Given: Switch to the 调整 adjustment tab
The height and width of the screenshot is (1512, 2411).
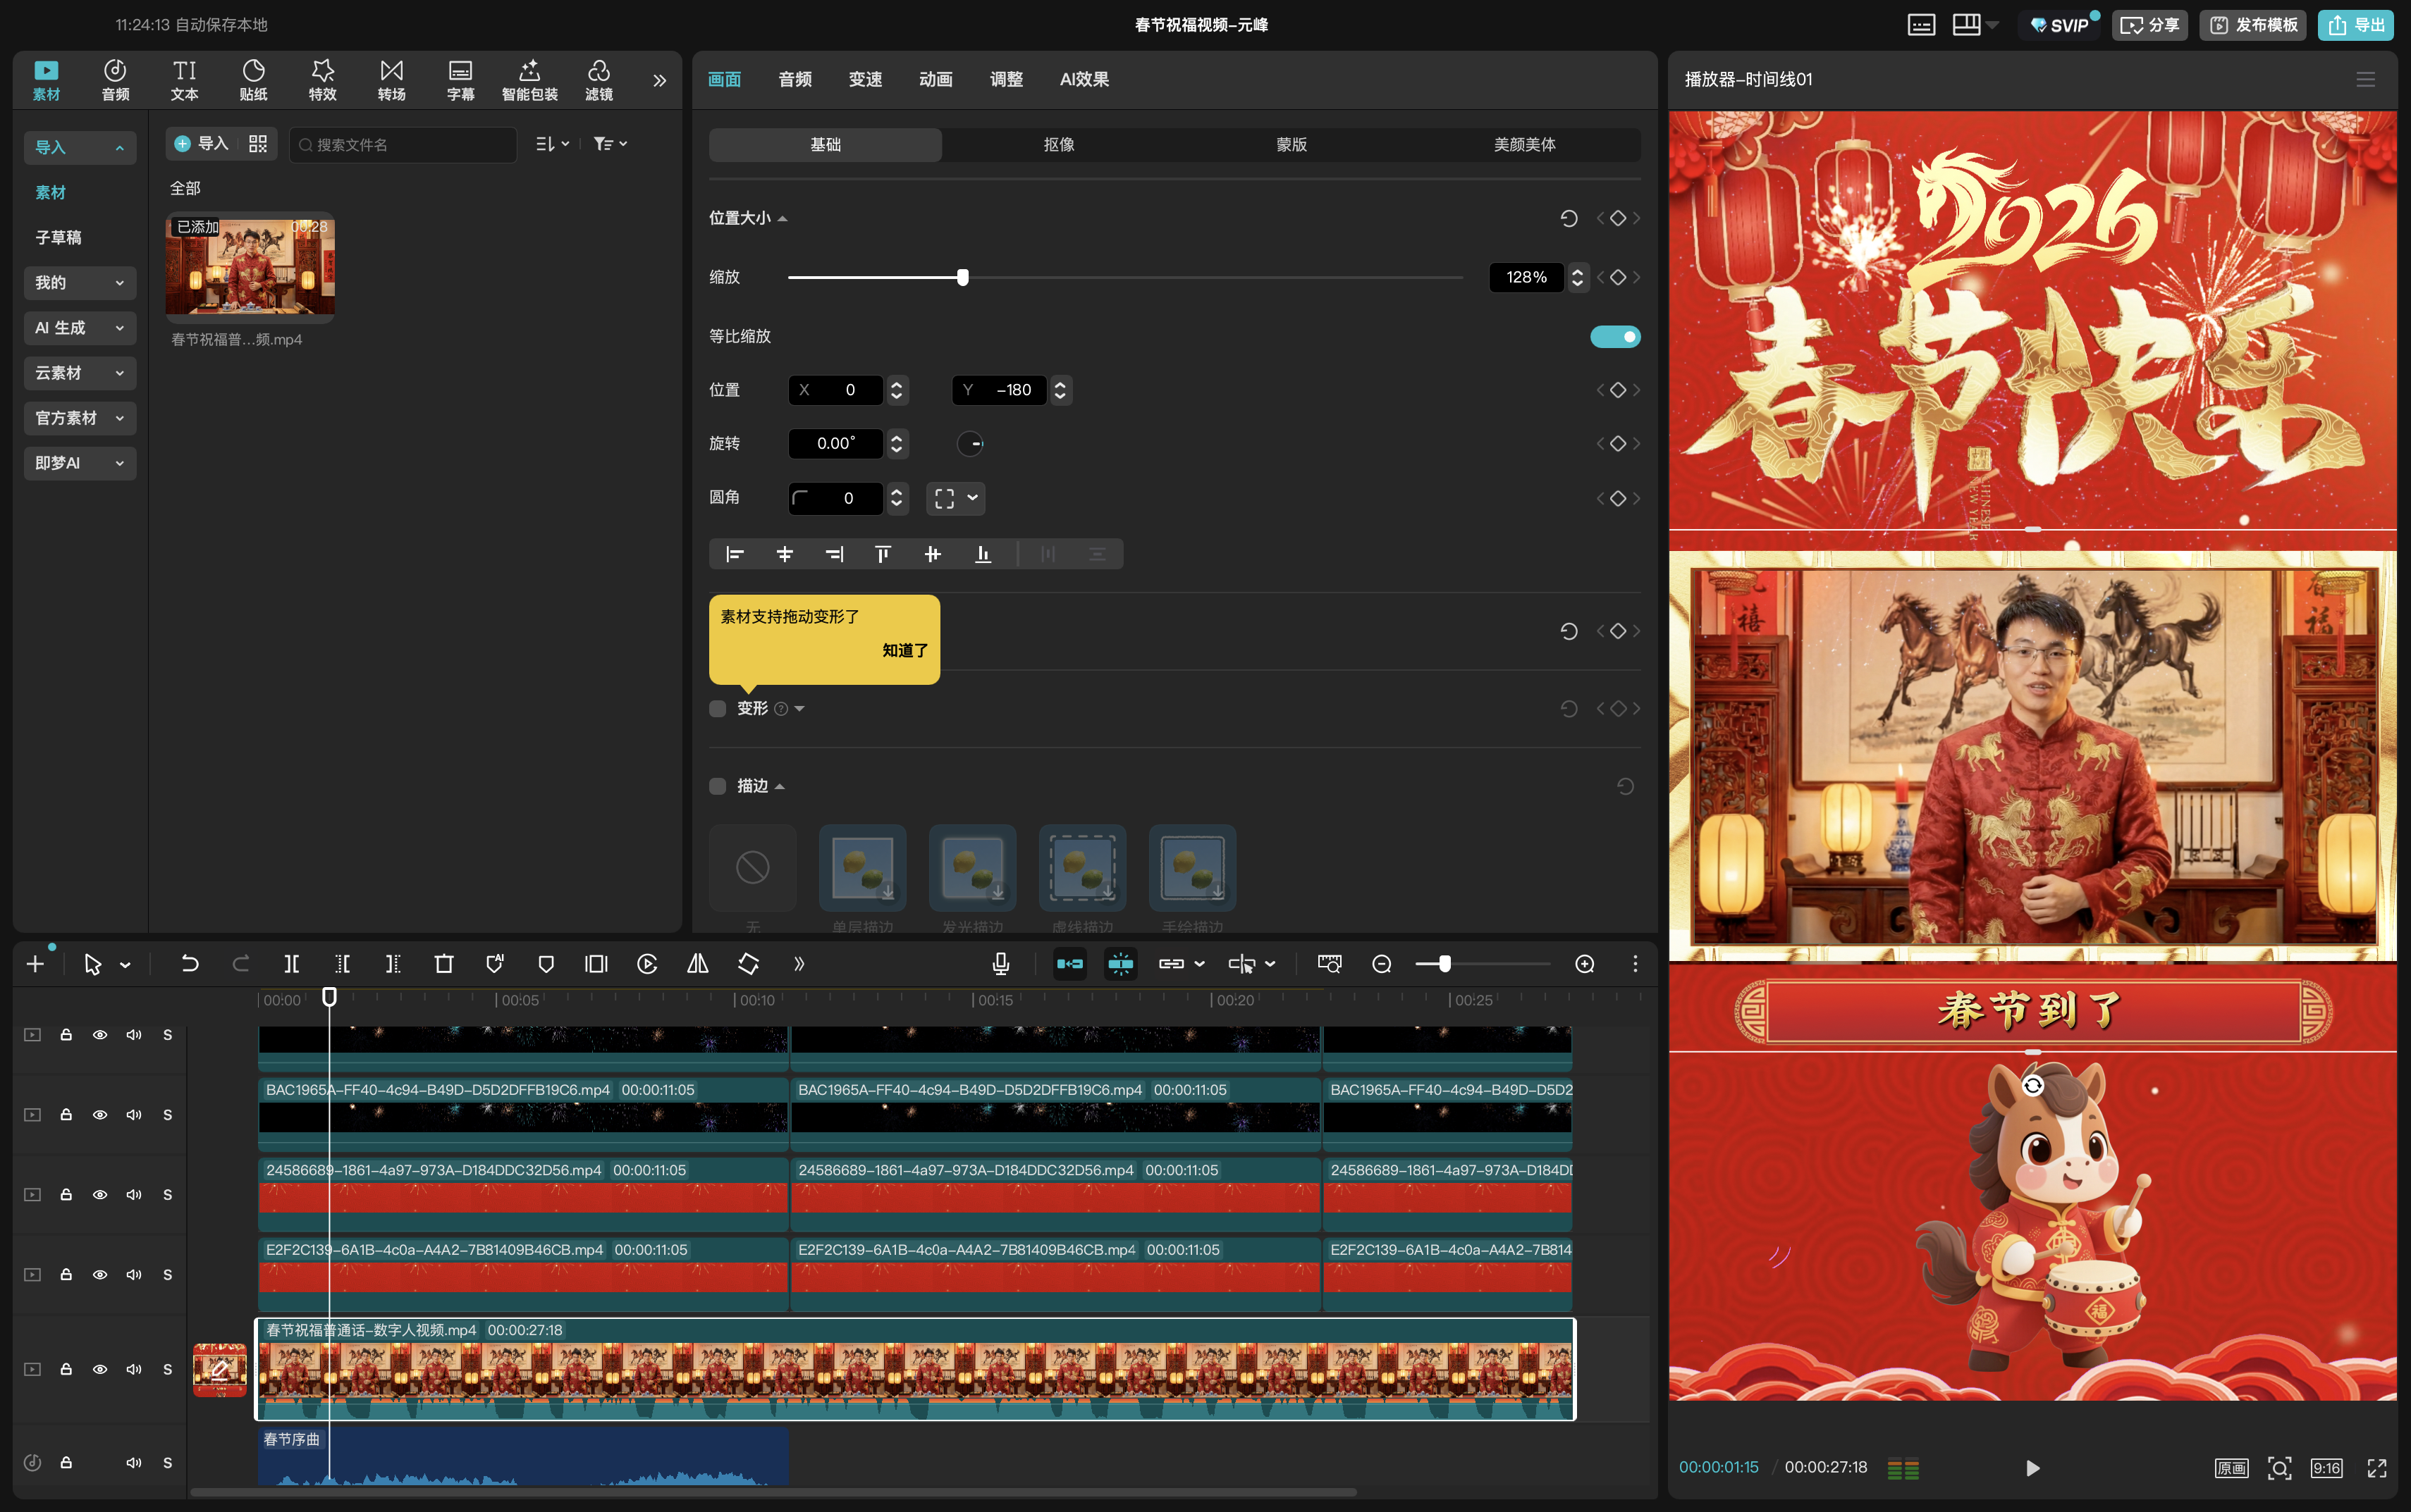Looking at the screenshot, I should [1007, 79].
